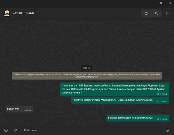Select the 'Sudah min' received message
Image resolution: width=174 pixels, height=135 pixels.
coord(19,109)
